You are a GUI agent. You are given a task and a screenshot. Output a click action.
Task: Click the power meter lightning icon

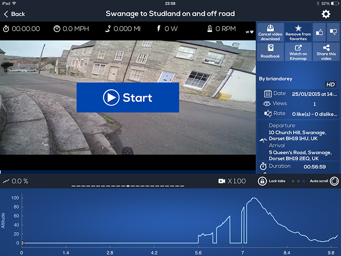point(159,29)
